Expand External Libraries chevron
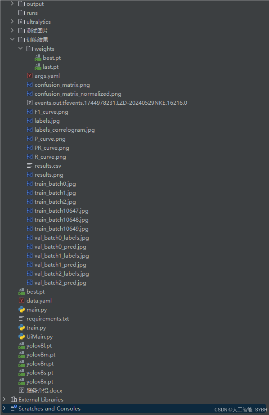 [x=4, y=399]
